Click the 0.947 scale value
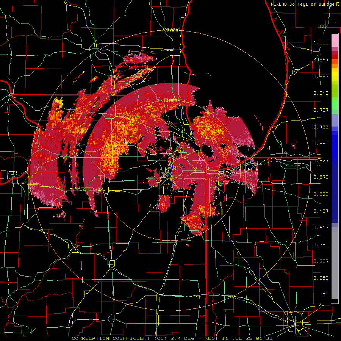Image resolution: width=341 pixels, height=341 pixels. [321, 59]
